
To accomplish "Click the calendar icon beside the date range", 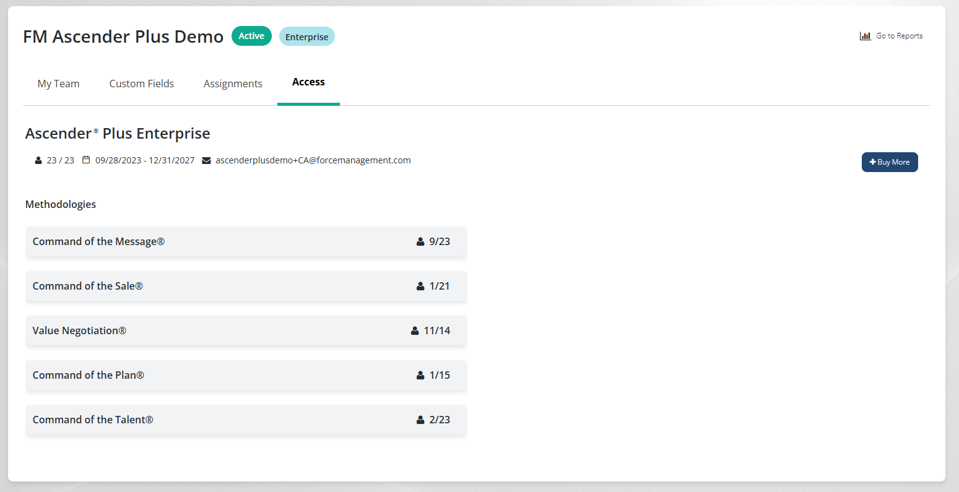I will 86,160.
